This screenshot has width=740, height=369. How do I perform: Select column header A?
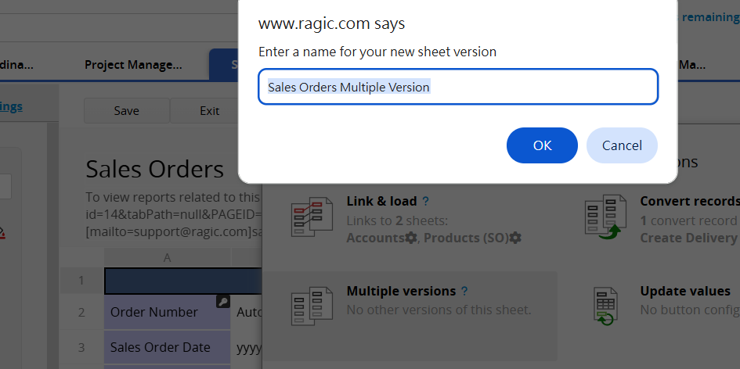167,258
